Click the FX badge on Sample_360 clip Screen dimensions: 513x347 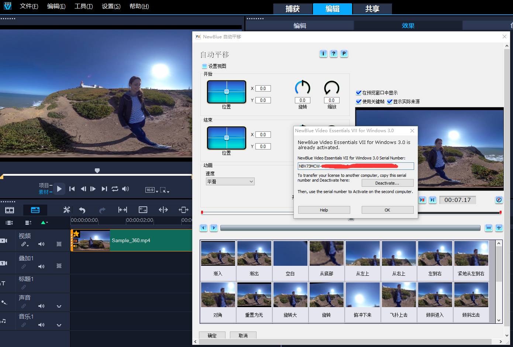75,241
